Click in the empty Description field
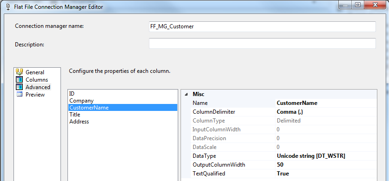 (262, 43)
